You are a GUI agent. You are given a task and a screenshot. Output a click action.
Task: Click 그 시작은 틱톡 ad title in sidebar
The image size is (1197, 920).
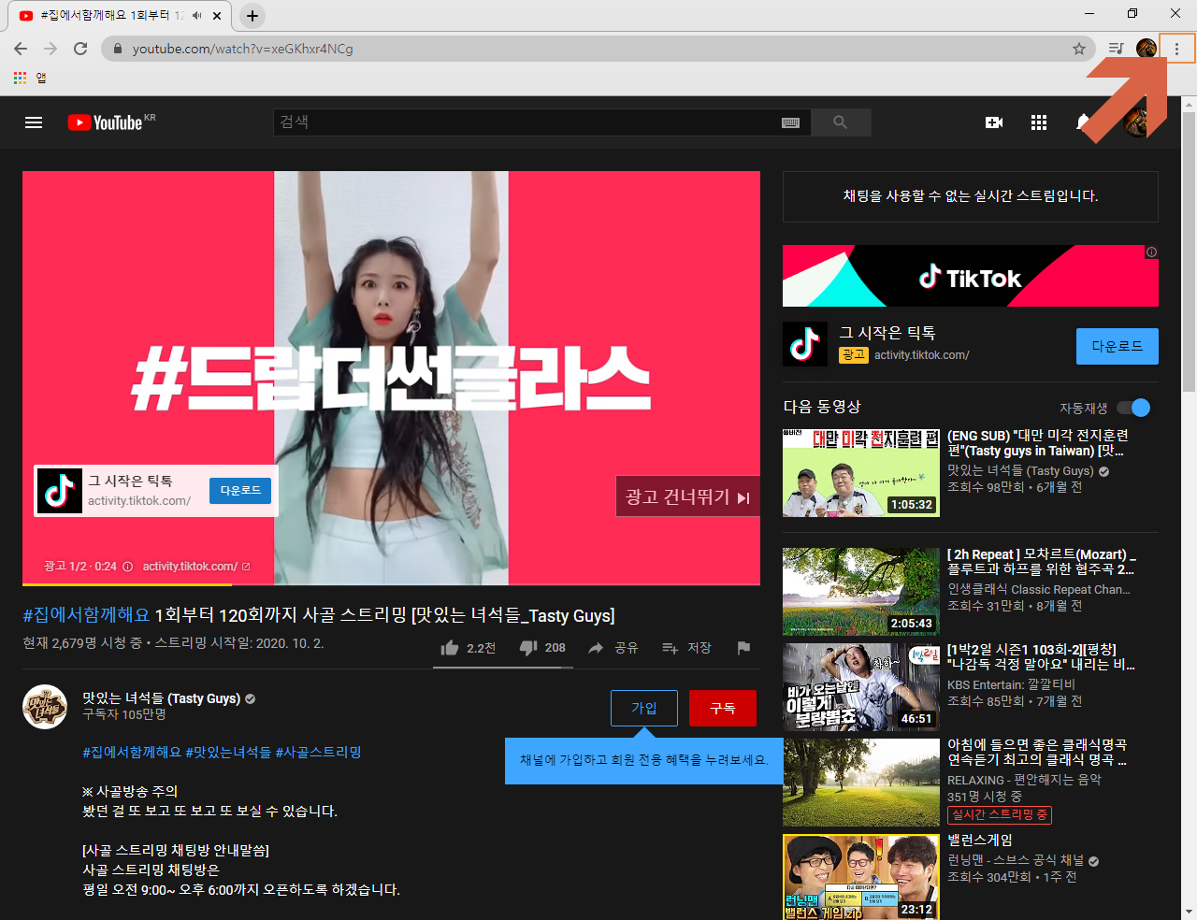coord(887,333)
